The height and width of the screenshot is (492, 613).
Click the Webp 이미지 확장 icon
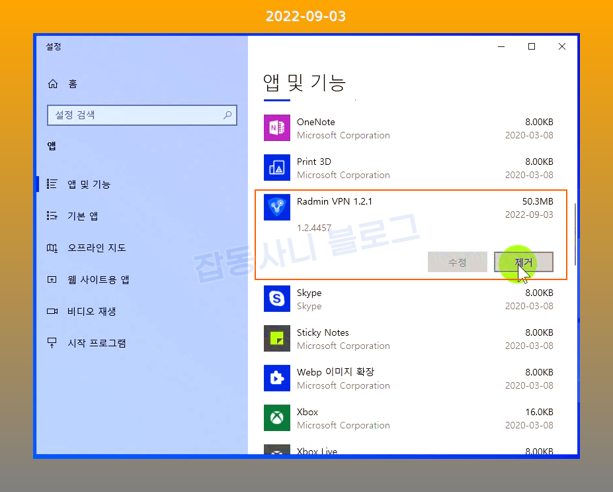(277, 378)
